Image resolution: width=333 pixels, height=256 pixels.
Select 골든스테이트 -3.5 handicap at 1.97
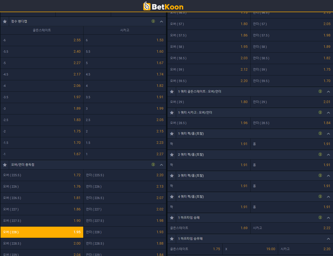[x=42, y=97]
